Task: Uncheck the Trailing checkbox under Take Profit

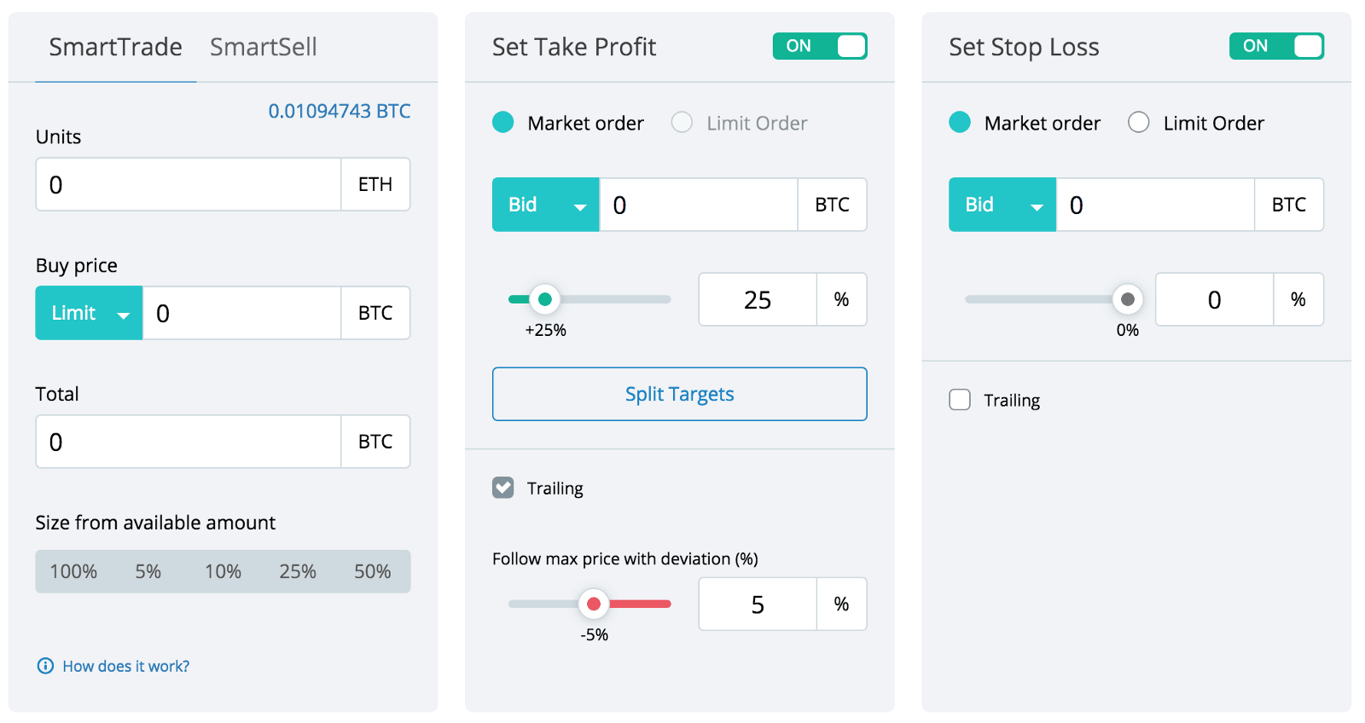Action: point(503,488)
